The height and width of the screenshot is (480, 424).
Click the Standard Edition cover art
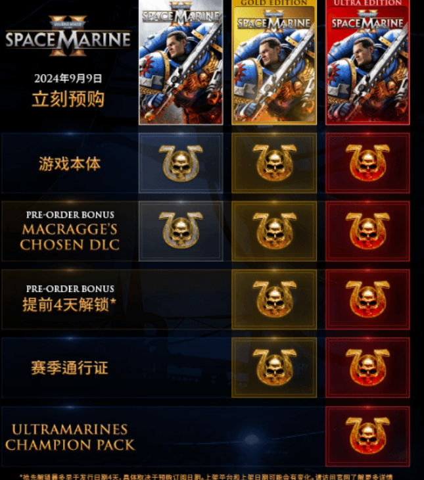[181, 62]
